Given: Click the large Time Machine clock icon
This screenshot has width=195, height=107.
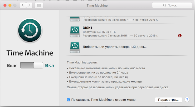Looking at the screenshot, I should click(x=30, y=30).
